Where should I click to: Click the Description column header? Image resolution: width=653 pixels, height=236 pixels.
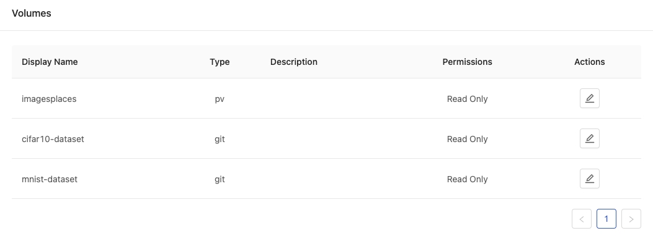coord(293,62)
